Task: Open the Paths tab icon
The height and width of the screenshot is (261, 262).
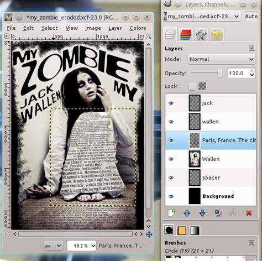Action: tap(201, 35)
